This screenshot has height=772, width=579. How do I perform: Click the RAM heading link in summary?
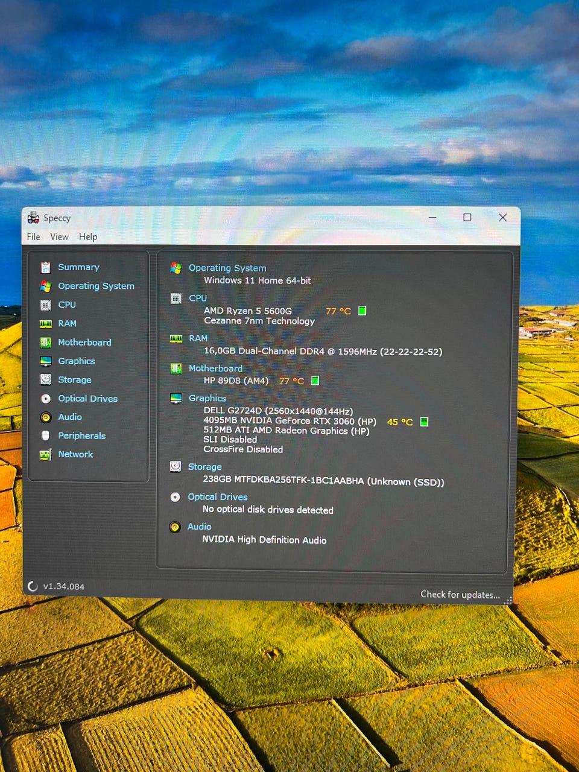198,338
